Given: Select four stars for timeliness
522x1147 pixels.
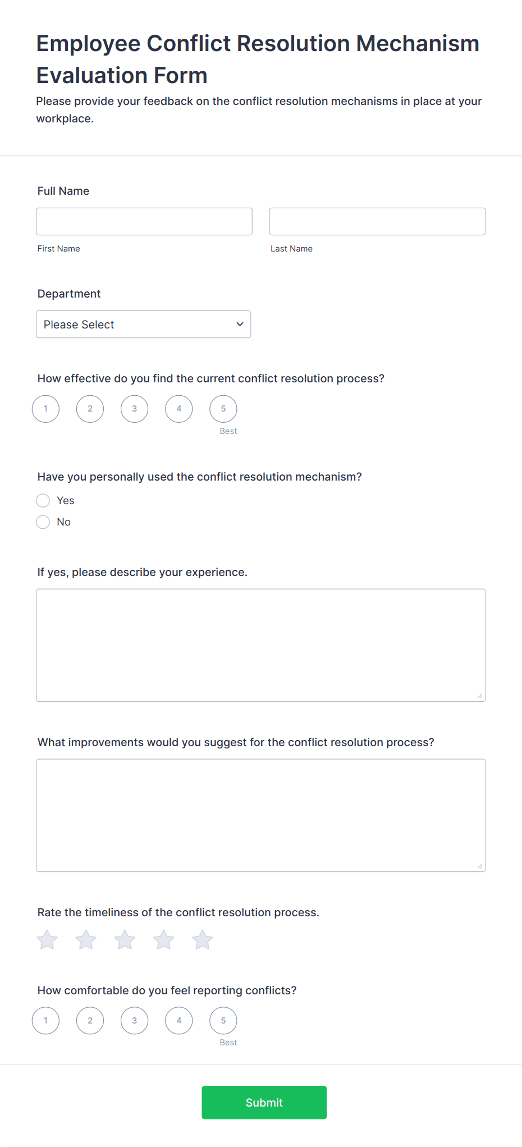Looking at the screenshot, I should coord(163,939).
